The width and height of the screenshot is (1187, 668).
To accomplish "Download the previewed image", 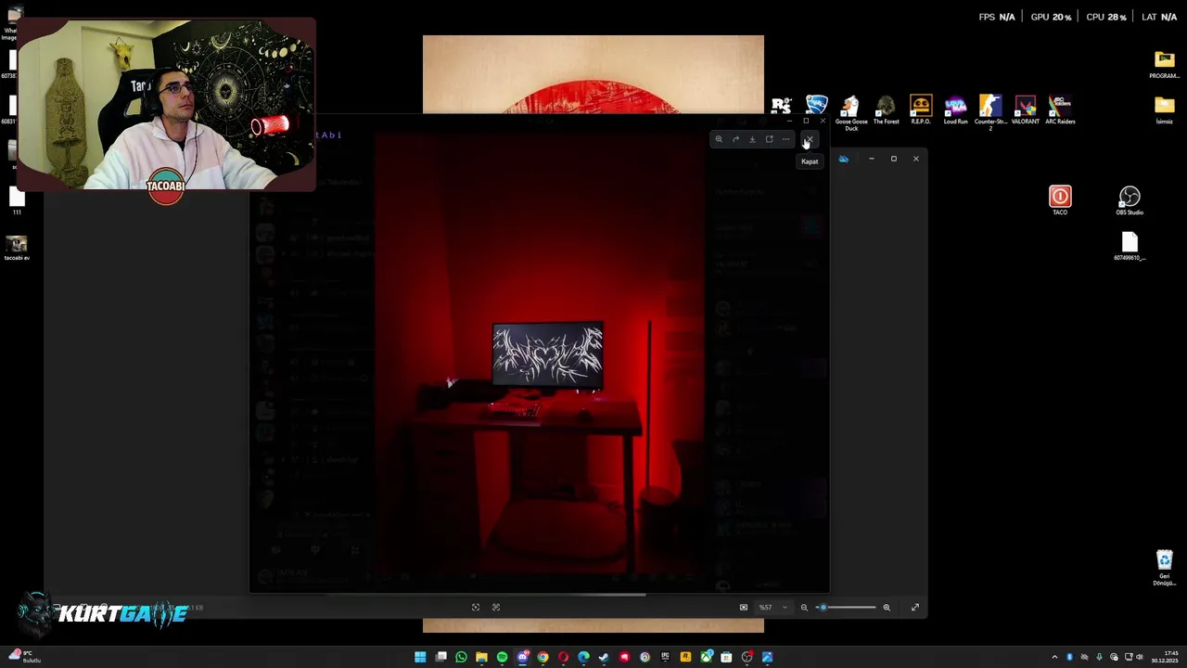I will point(752,139).
